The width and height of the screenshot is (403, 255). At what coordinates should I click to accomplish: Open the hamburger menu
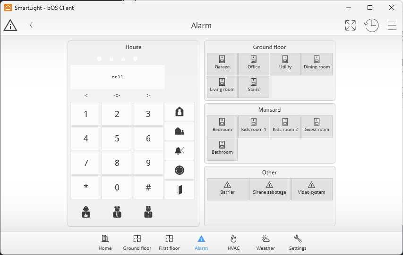click(x=392, y=25)
